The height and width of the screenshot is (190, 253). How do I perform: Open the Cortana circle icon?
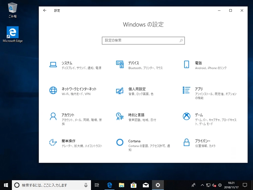pos(120,142)
